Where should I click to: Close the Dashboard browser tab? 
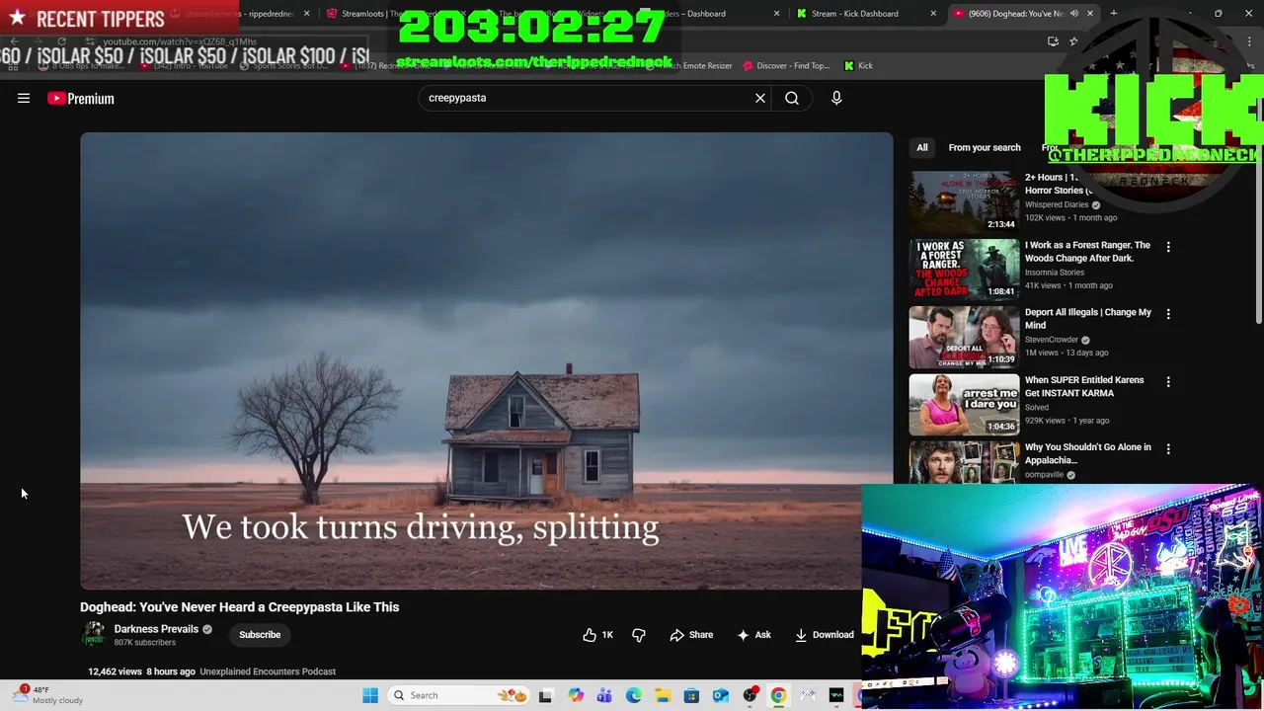776,14
